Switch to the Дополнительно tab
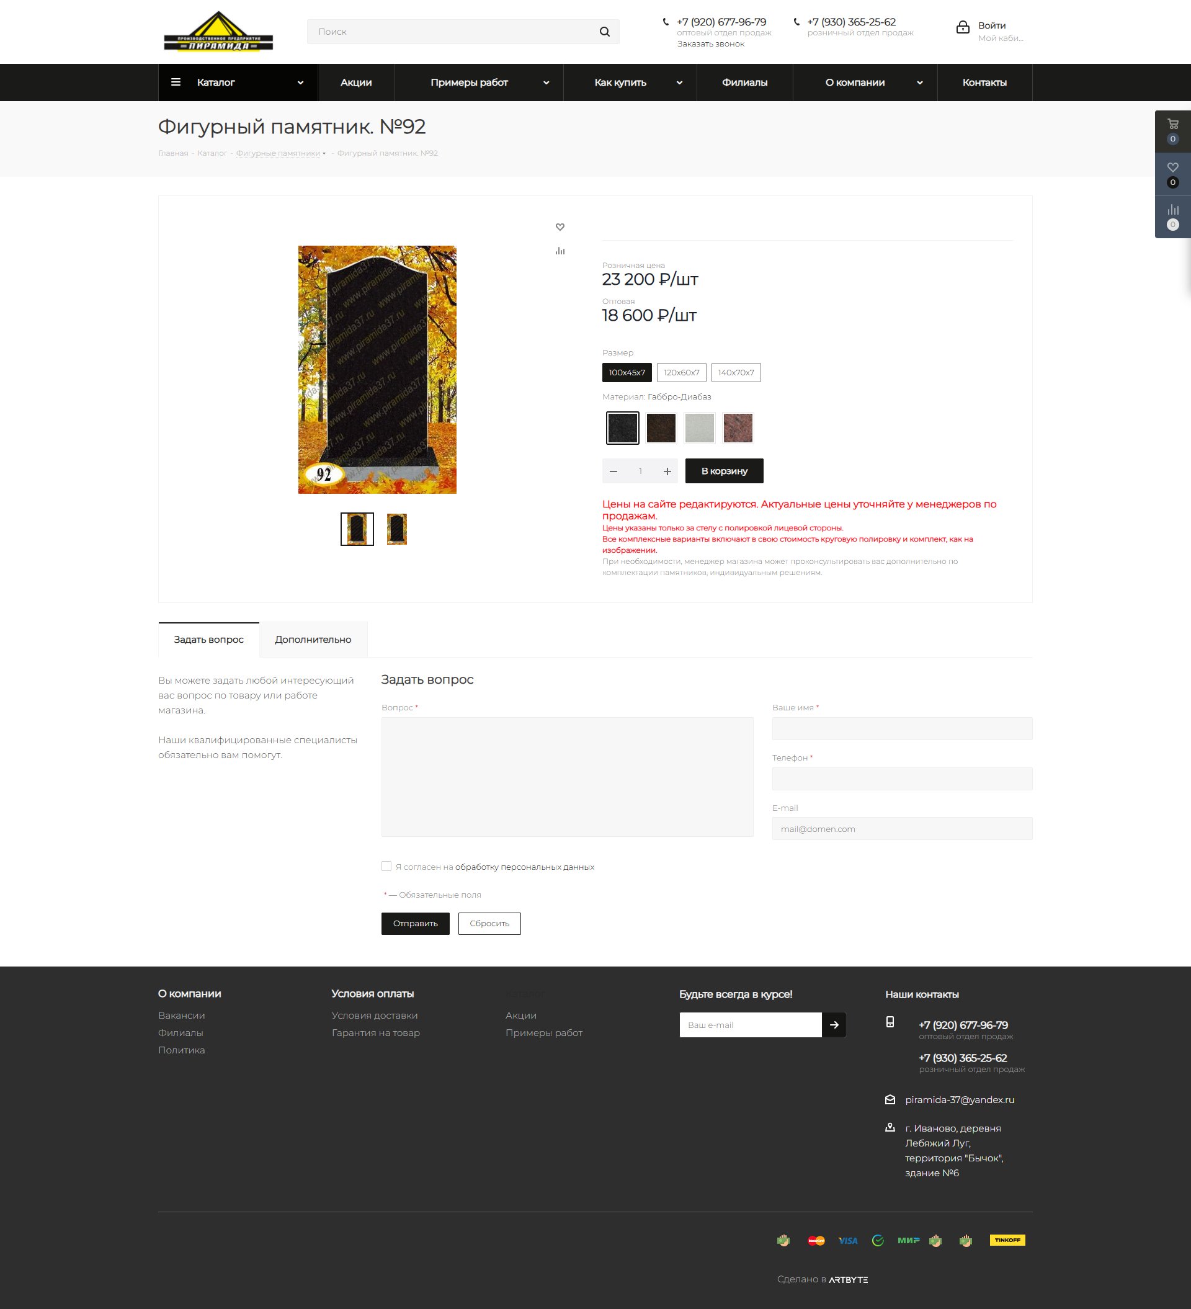Viewport: 1191px width, 1309px height. 313,640
